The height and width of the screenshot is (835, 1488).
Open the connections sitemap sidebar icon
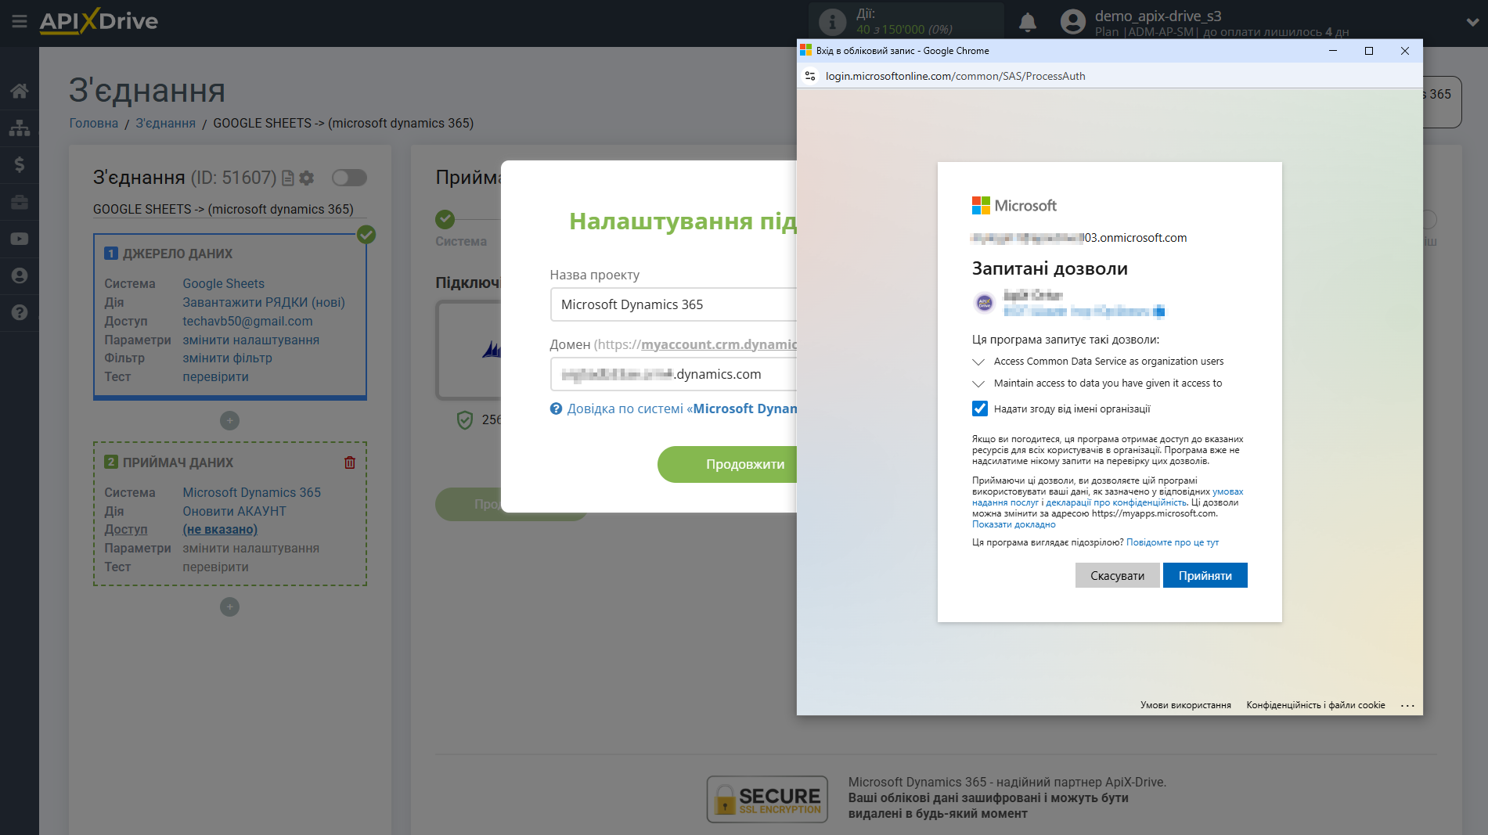pos(20,128)
